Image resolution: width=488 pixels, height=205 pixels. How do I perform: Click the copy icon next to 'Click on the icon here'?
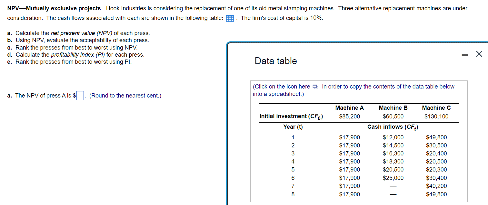[x=315, y=87]
